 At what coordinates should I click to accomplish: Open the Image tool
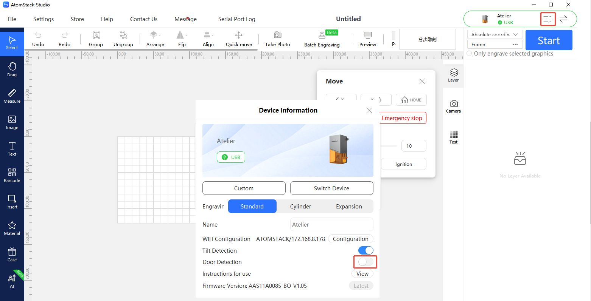pos(12,122)
